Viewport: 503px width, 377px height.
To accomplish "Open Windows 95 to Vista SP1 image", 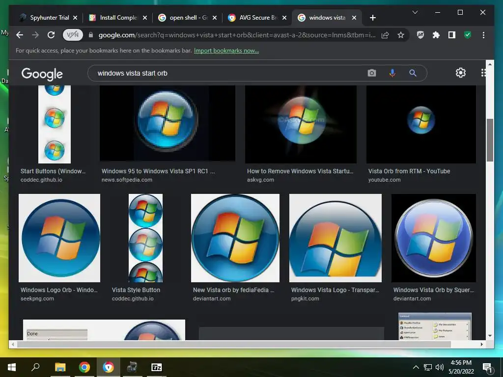I will click(x=168, y=123).
